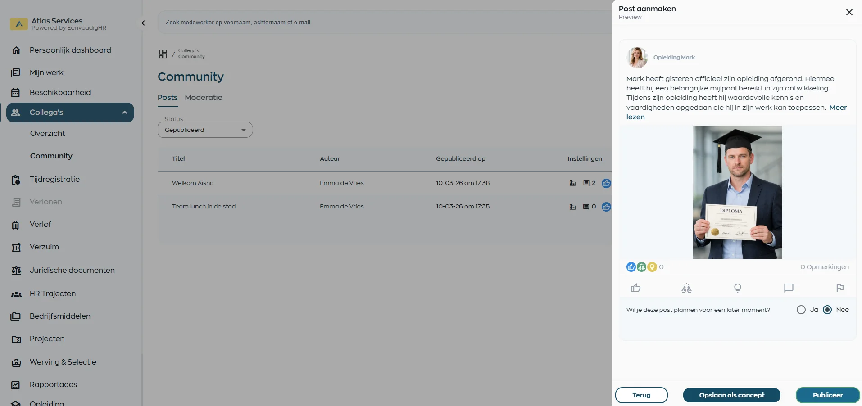Collapse the Collega's sidebar menu
Screen dimensions: 862x406
click(125, 113)
